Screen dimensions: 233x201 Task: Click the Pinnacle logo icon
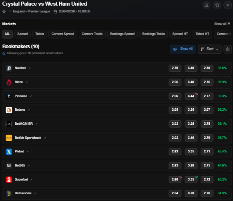(9, 96)
